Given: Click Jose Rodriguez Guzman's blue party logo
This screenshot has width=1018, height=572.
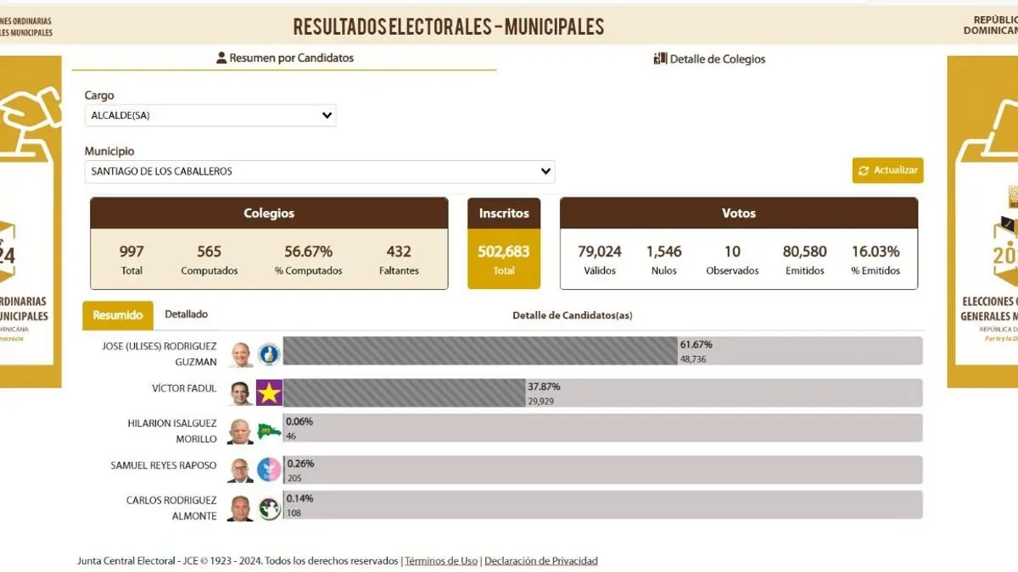Looking at the screenshot, I should click(269, 354).
